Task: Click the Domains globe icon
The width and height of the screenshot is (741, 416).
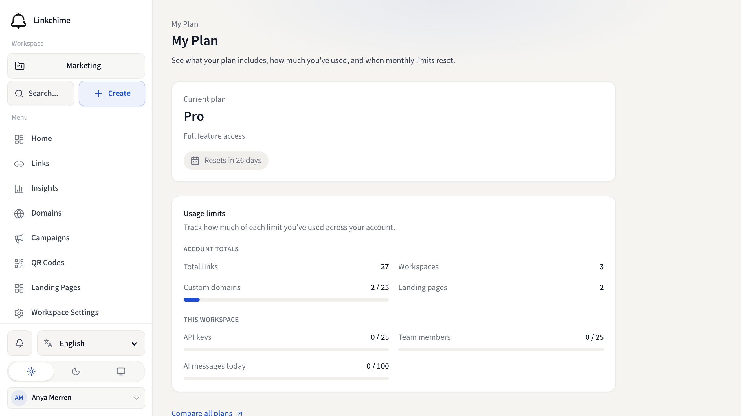Action: (19, 214)
